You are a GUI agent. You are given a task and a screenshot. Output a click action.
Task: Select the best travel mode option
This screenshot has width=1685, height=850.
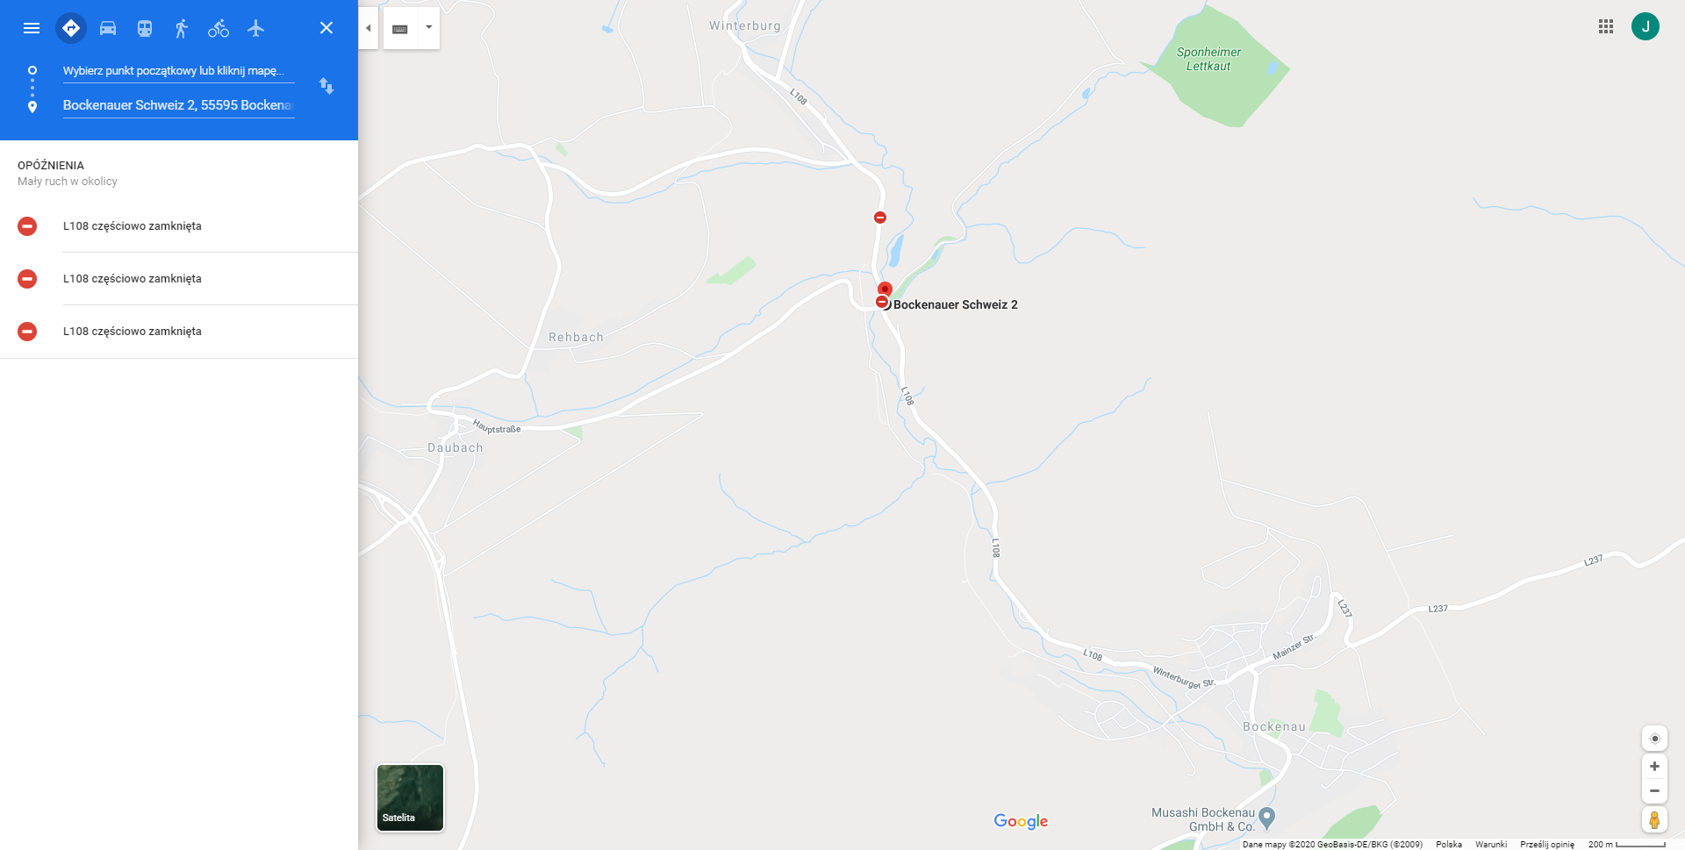(x=71, y=28)
